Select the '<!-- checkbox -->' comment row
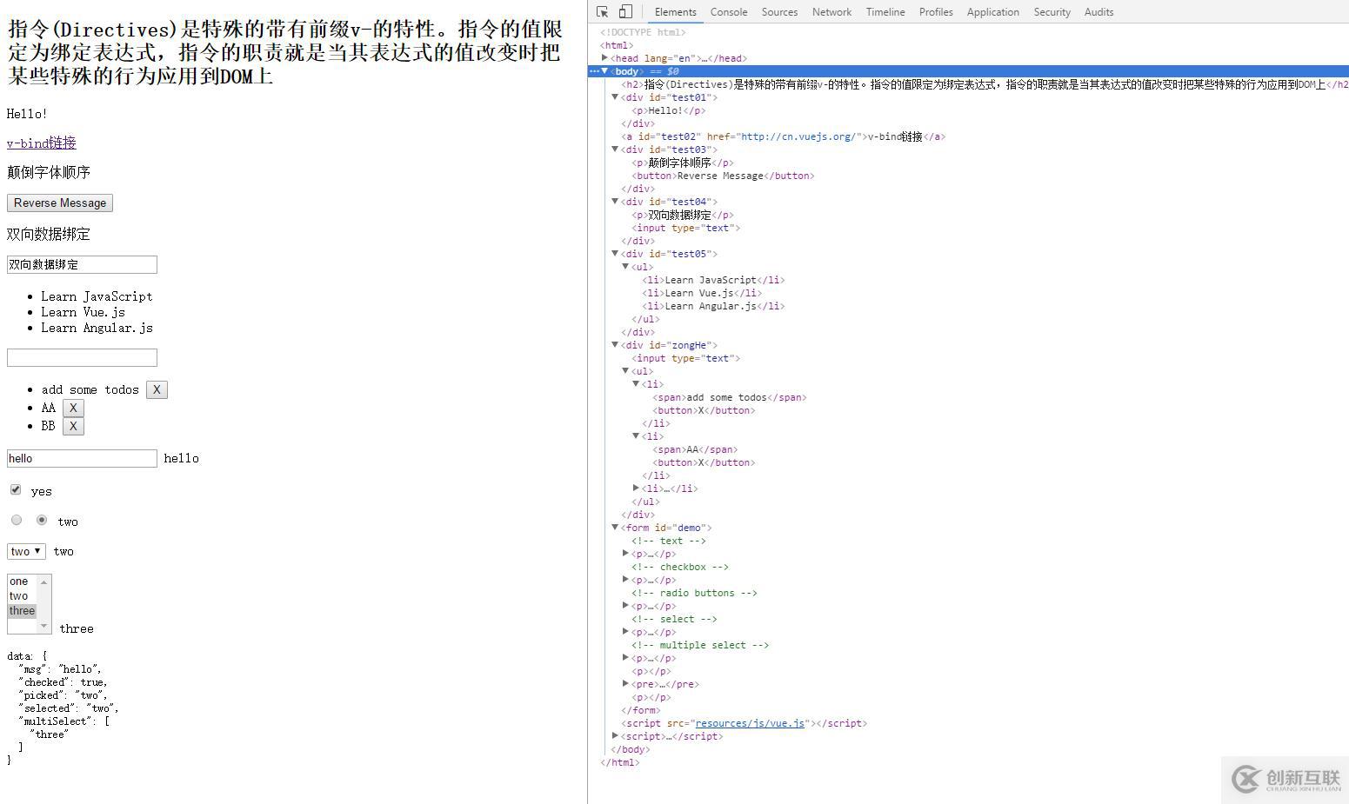1349x804 pixels. tap(969, 567)
